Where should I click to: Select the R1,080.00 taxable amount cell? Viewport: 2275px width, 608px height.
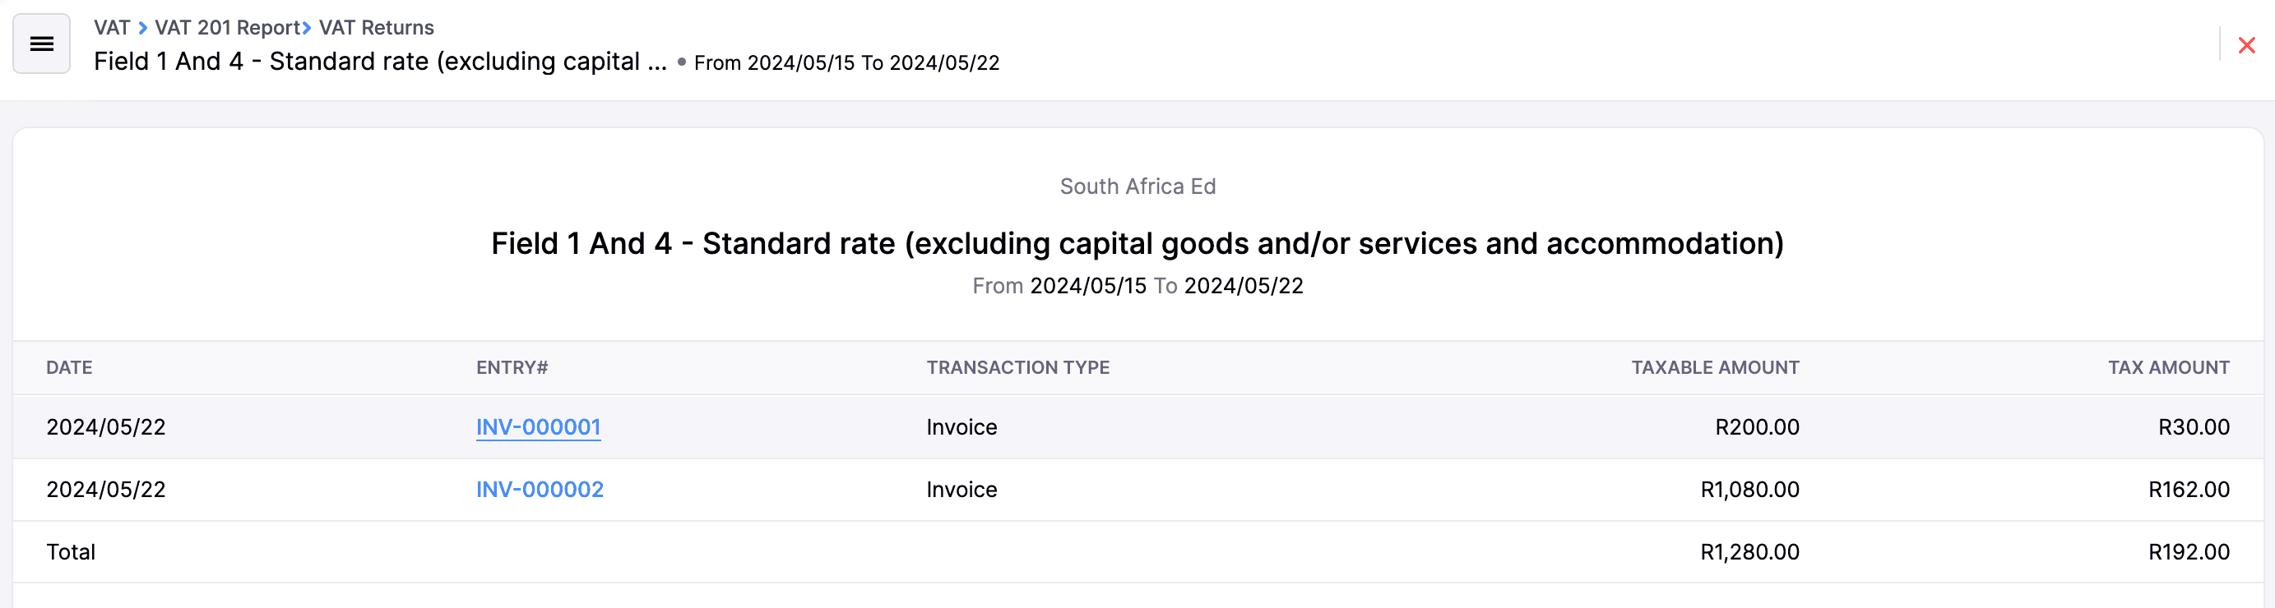1749,490
